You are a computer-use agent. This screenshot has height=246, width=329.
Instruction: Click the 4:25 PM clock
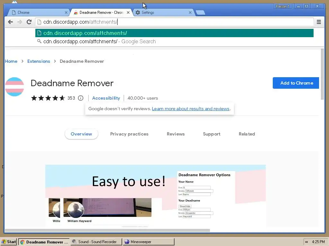(x=318, y=242)
